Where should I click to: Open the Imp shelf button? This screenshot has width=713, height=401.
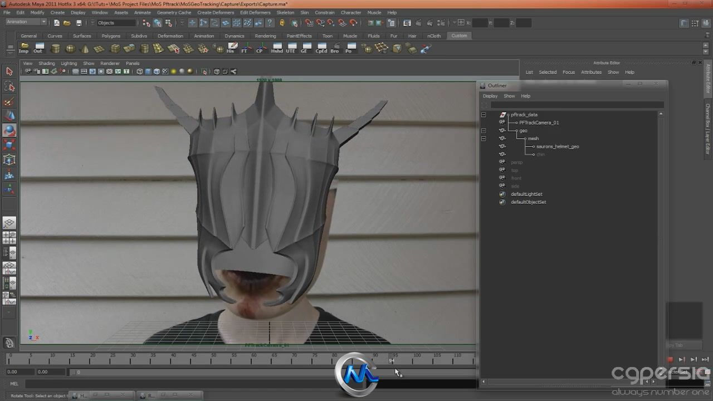24,48
